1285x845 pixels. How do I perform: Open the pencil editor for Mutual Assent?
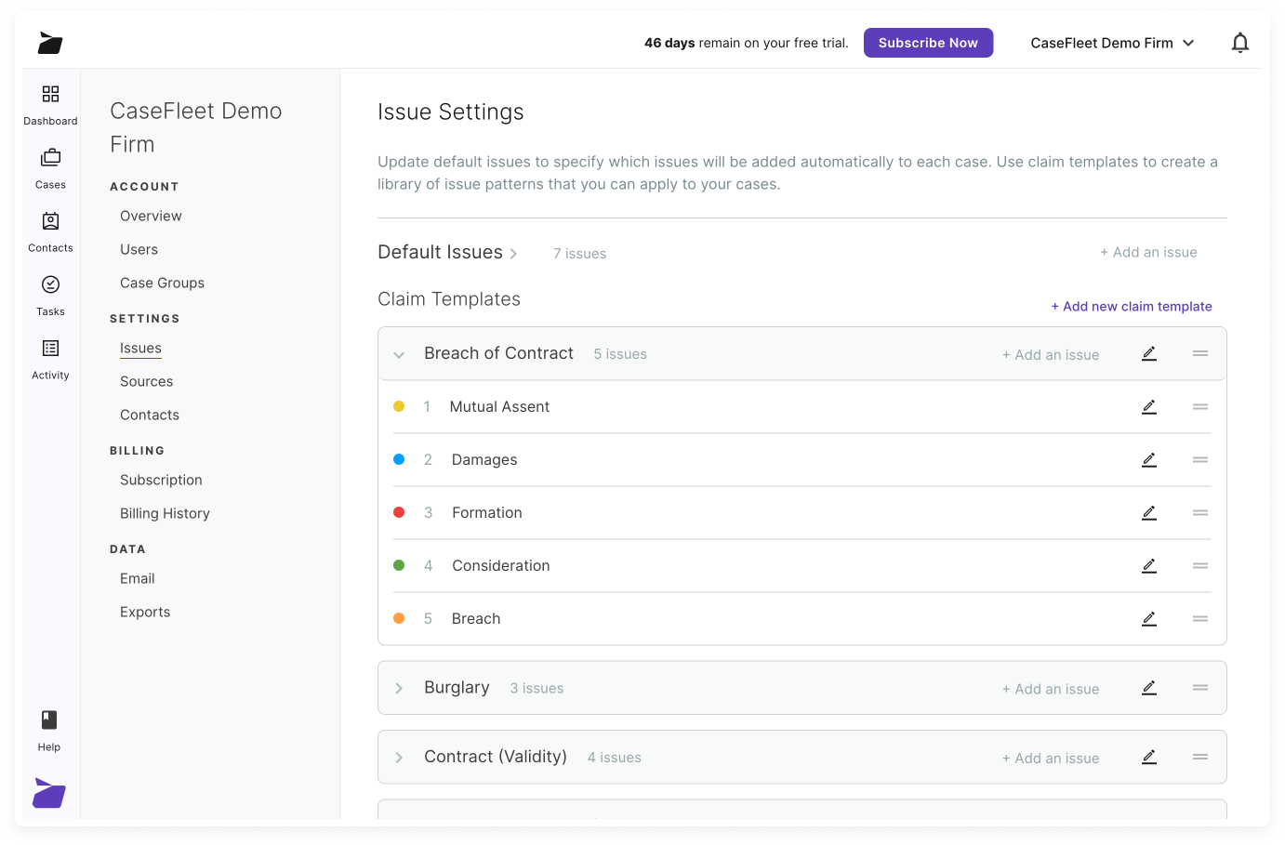pos(1148,406)
